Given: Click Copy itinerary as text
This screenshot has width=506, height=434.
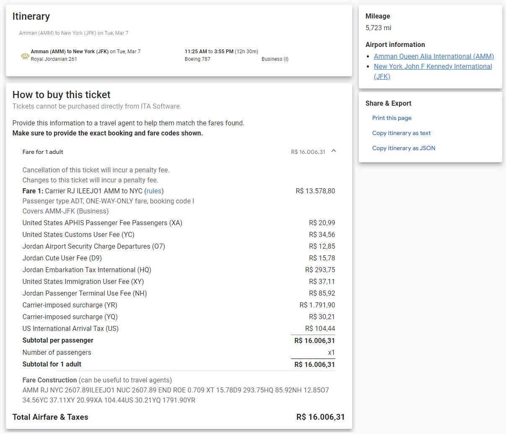Looking at the screenshot, I should tap(402, 133).
